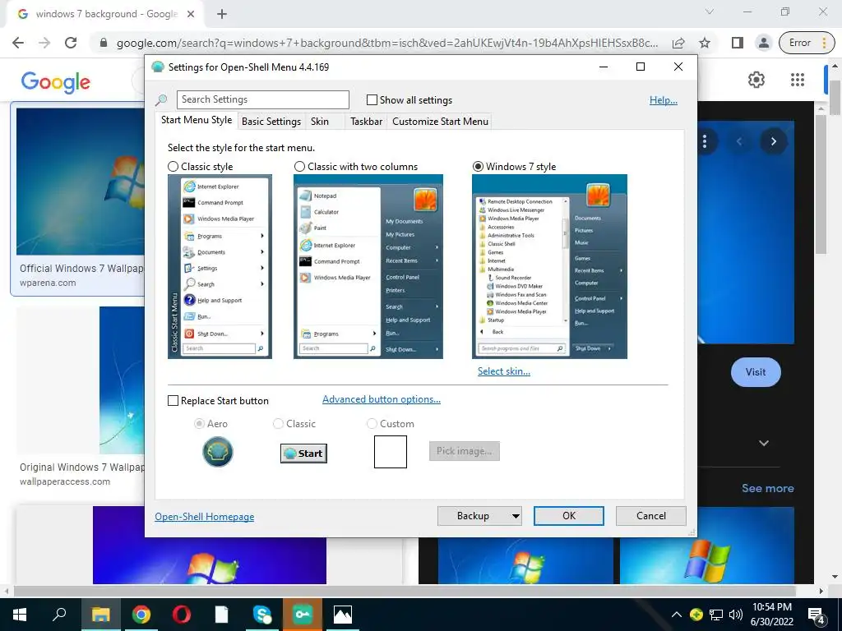Image resolution: width=842 pixels, height=631 pixels.
Task: Check Replace Start button
Action: tap(173, 401)
